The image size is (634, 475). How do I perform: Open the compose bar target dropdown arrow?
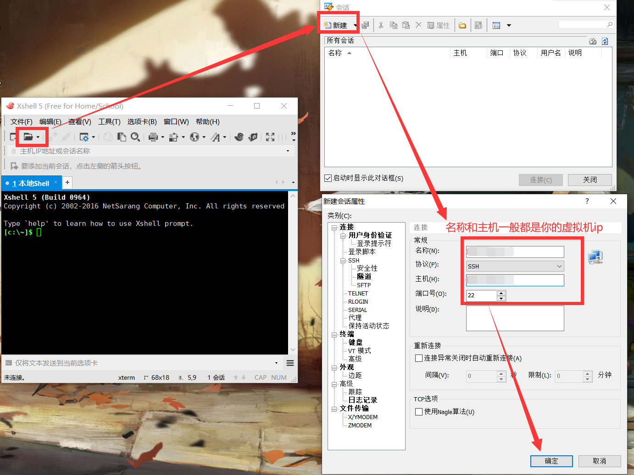click(276, 363)
